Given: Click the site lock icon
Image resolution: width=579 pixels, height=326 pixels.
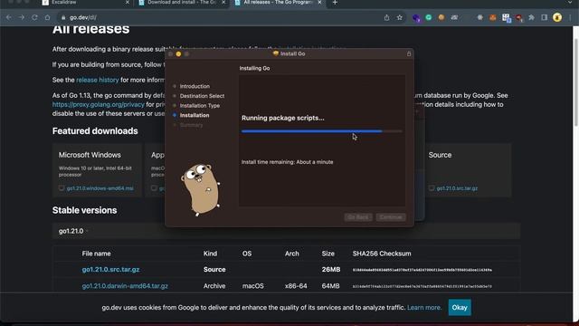Looking at the screenshot, I should coord(63,17).
